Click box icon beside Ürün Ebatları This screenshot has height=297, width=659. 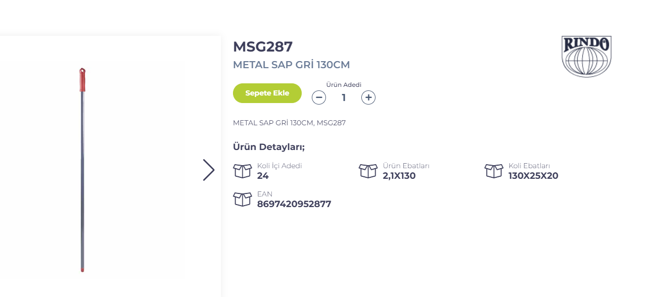point(368,171)
